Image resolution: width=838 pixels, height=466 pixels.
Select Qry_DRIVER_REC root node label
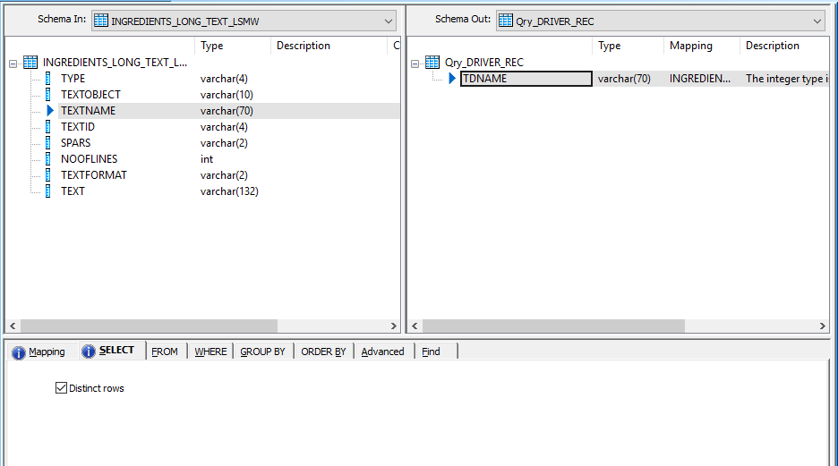[484, 63]
